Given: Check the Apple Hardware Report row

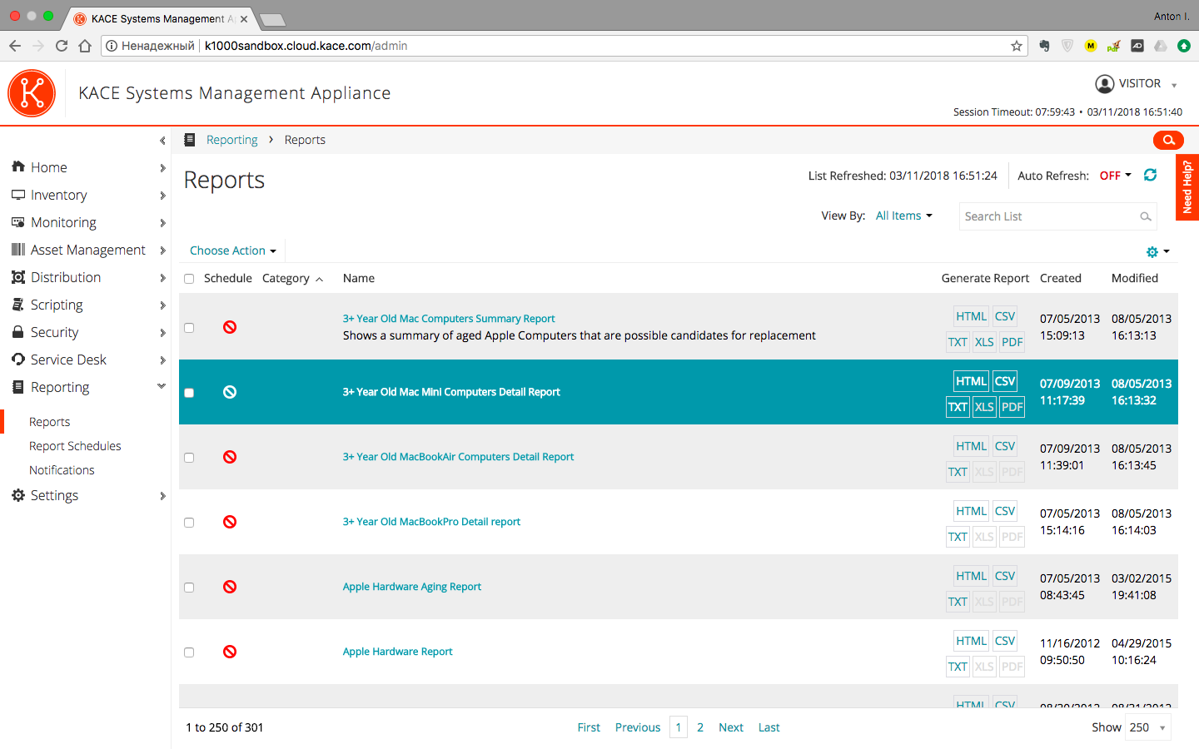Looking at the screenshot, I should 189,652.
